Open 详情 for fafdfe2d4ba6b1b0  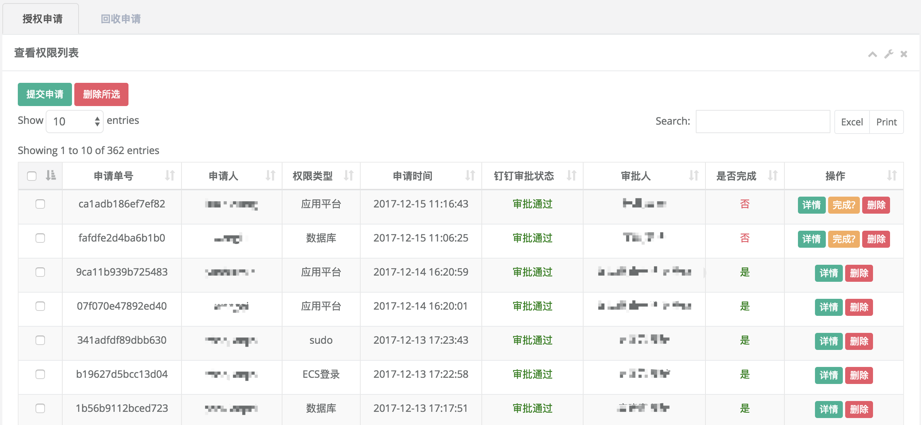811,239
